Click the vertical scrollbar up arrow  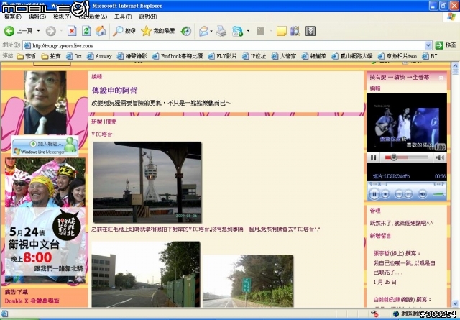tap(455, 65)
